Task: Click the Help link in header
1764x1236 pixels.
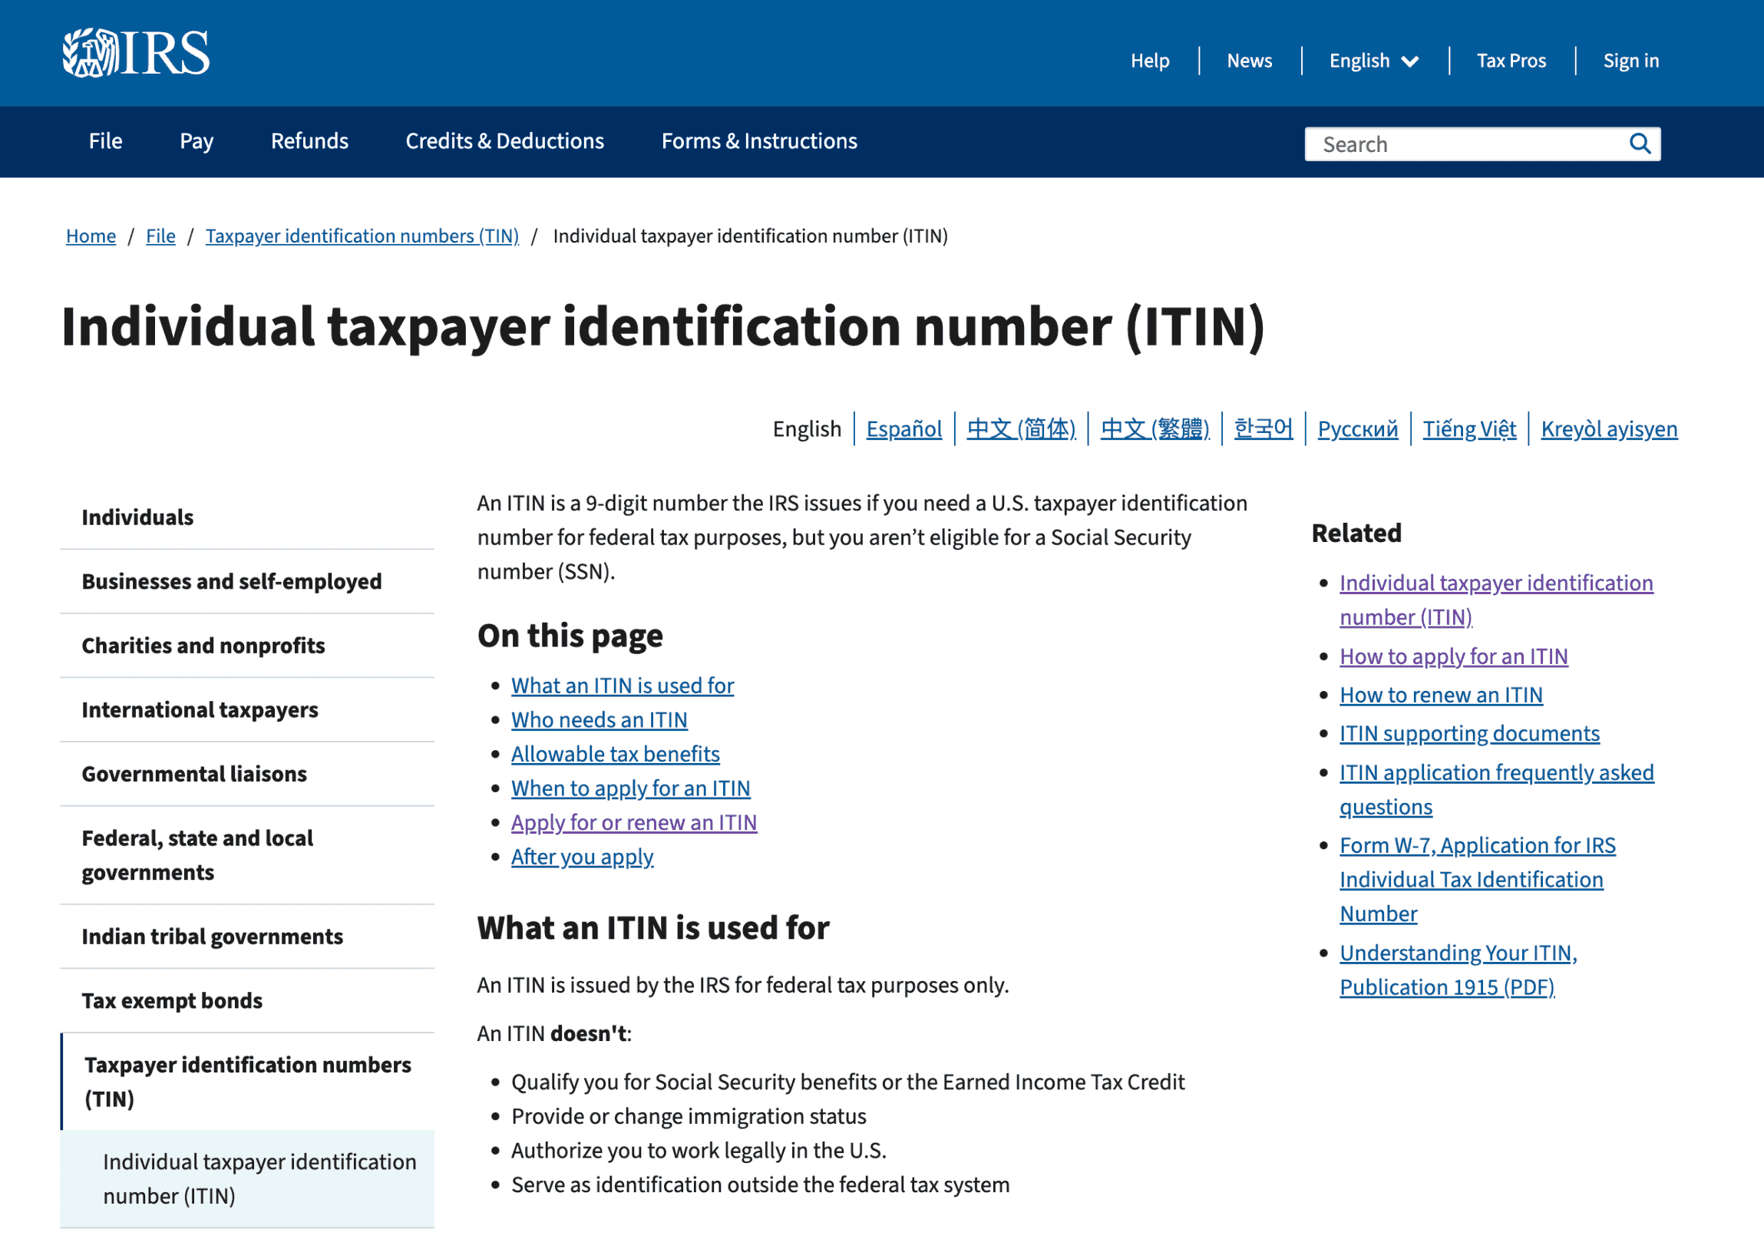Action: pyautogui.click(x=1148, y=61)
